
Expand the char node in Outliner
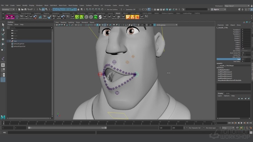click(x=9, y=41)
